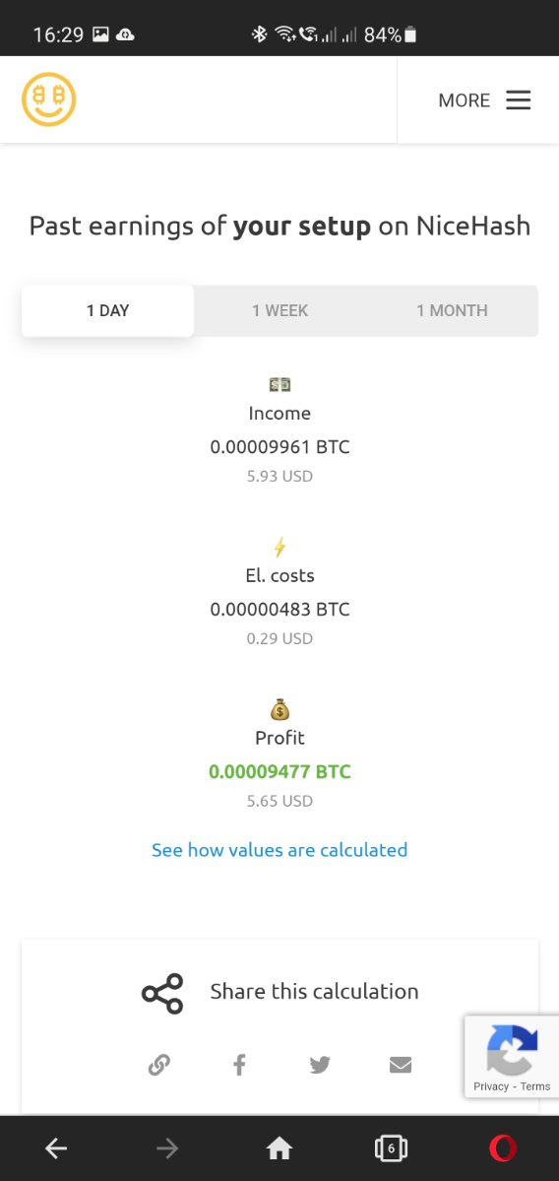559x1181 pixels.
Task: Open the hamburger menu icon
Action: tap(519, 100)
